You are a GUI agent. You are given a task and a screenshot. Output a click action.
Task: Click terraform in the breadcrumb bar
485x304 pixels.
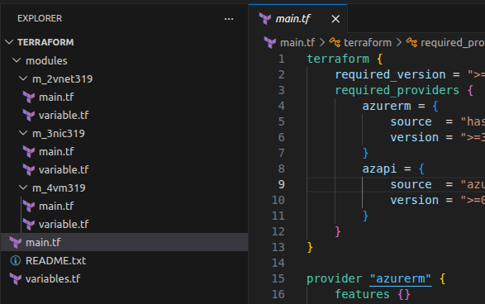click(x=368, y=42)
